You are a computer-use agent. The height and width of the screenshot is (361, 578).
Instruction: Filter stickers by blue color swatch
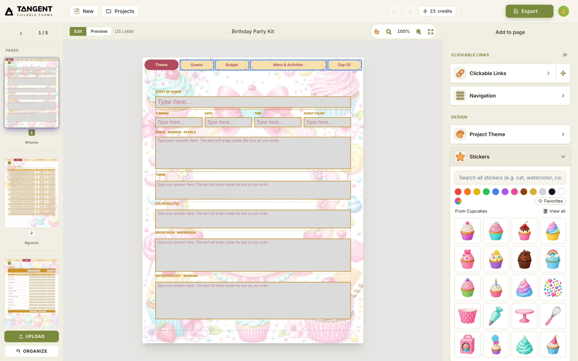click(496, 192)
